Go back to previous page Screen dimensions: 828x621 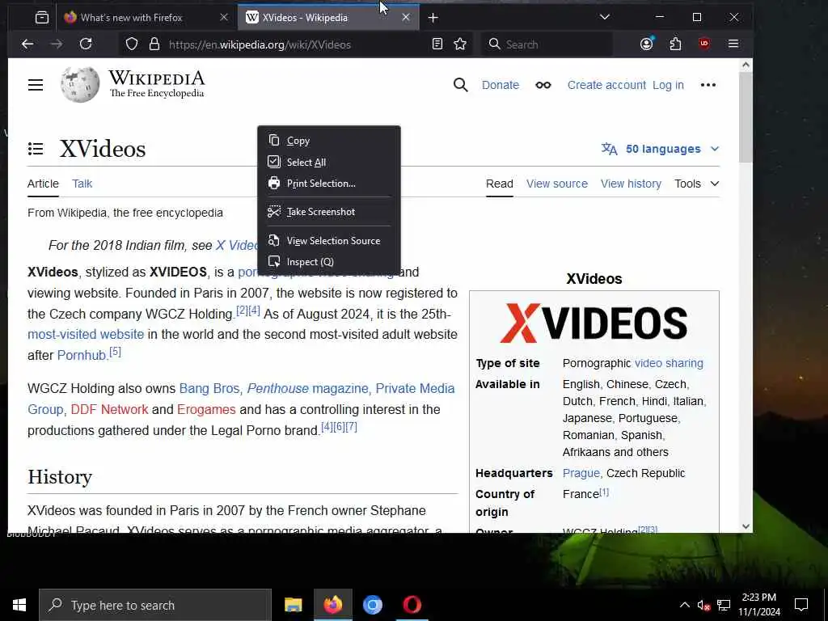point(27,44)
